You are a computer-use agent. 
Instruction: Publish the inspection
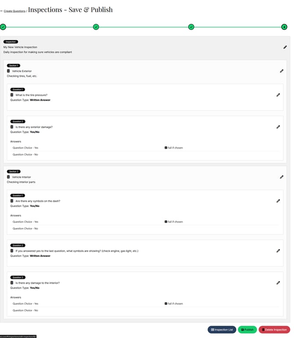(247, 330)
